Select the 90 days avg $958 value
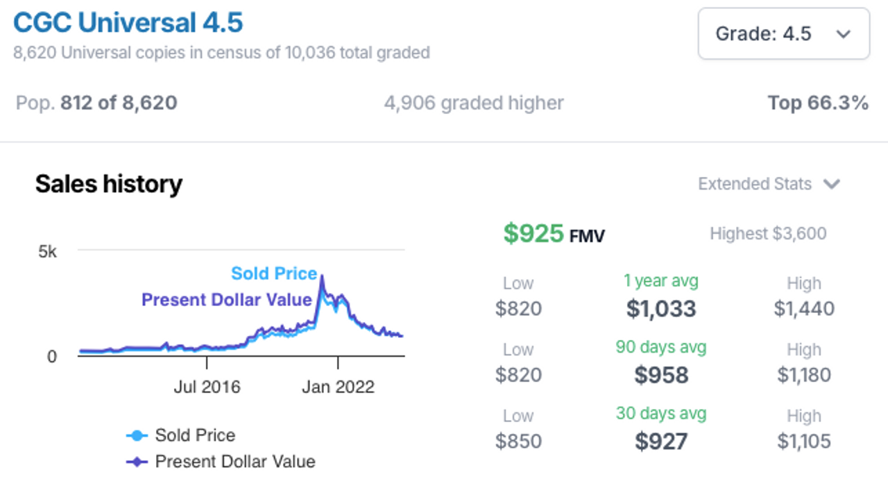Screen dimensions: 888x488 (x=661, y=375)
